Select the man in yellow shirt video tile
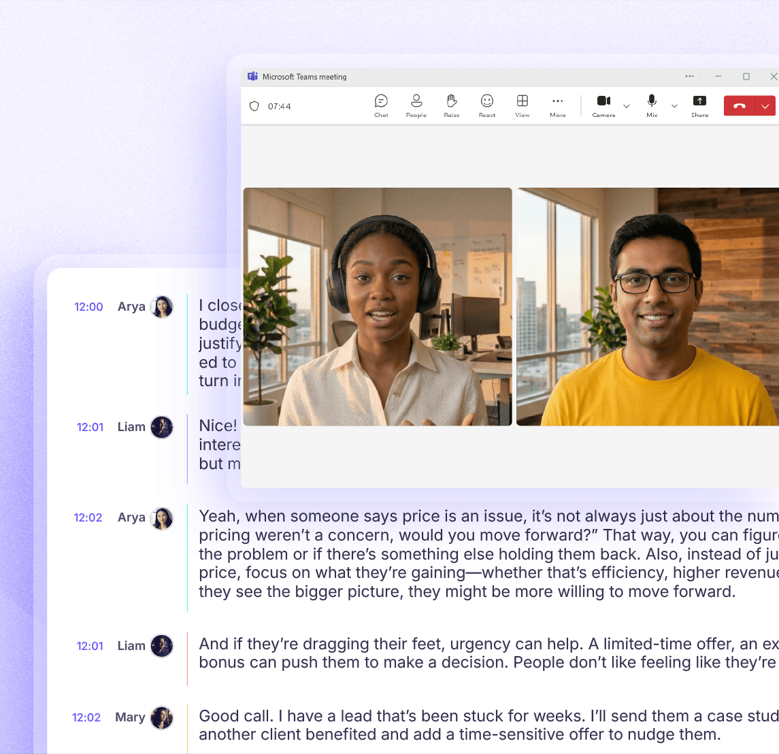This screenshot has height=754, width=779. (x=647, y=307)
